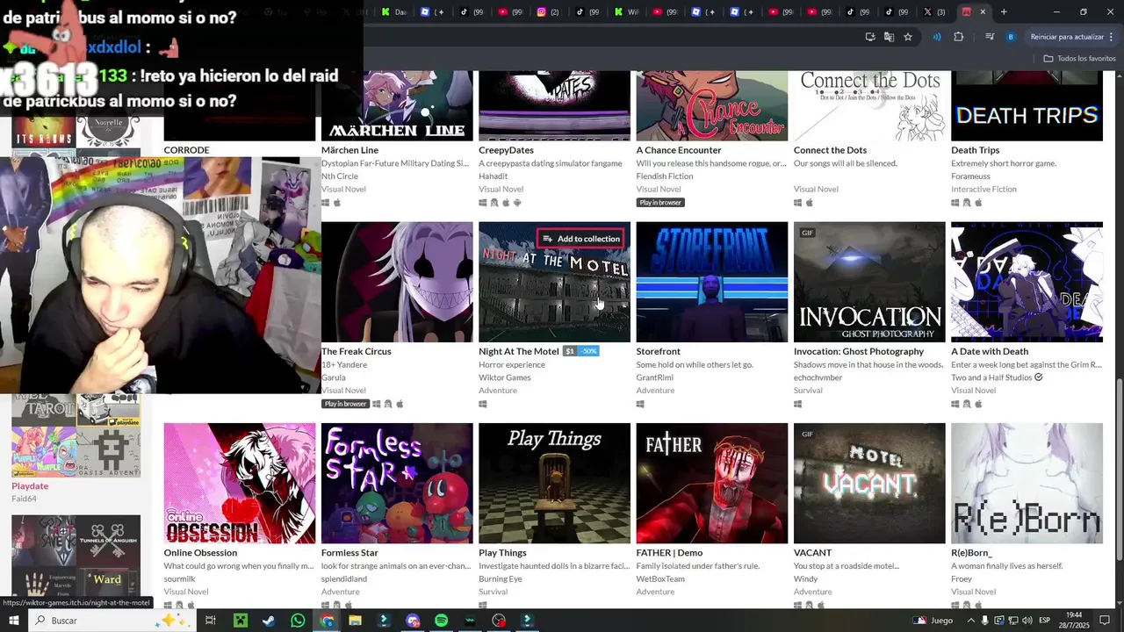The width and height of the screenshot is (1124, 632).
Task: Open Spotify from the taskbar
Action: [441, 621]
